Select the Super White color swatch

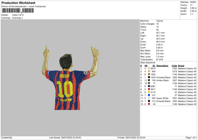point(149,98)
